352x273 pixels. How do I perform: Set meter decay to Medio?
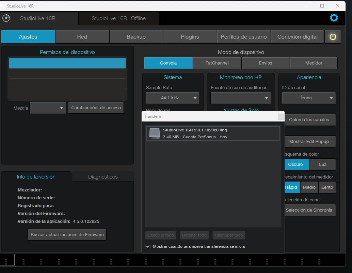coord(309,187)
